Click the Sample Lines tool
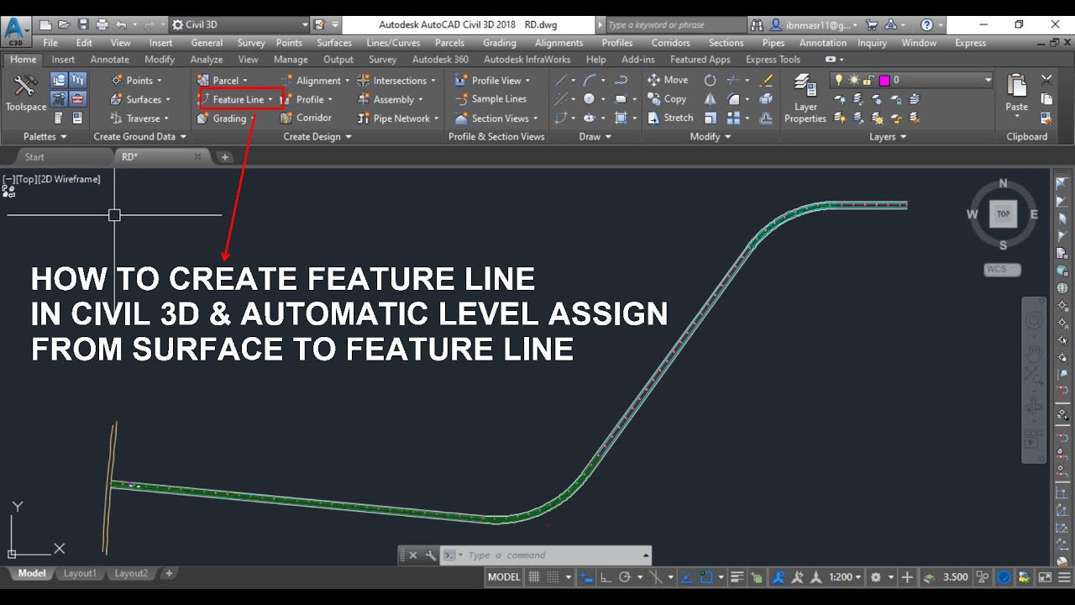Image resolution: width=1075 pixels, height=605 pixels. coord(492,99)
